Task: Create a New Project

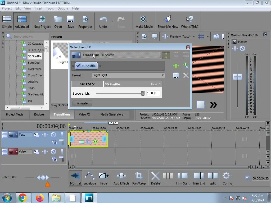Action: coord(42,22)
